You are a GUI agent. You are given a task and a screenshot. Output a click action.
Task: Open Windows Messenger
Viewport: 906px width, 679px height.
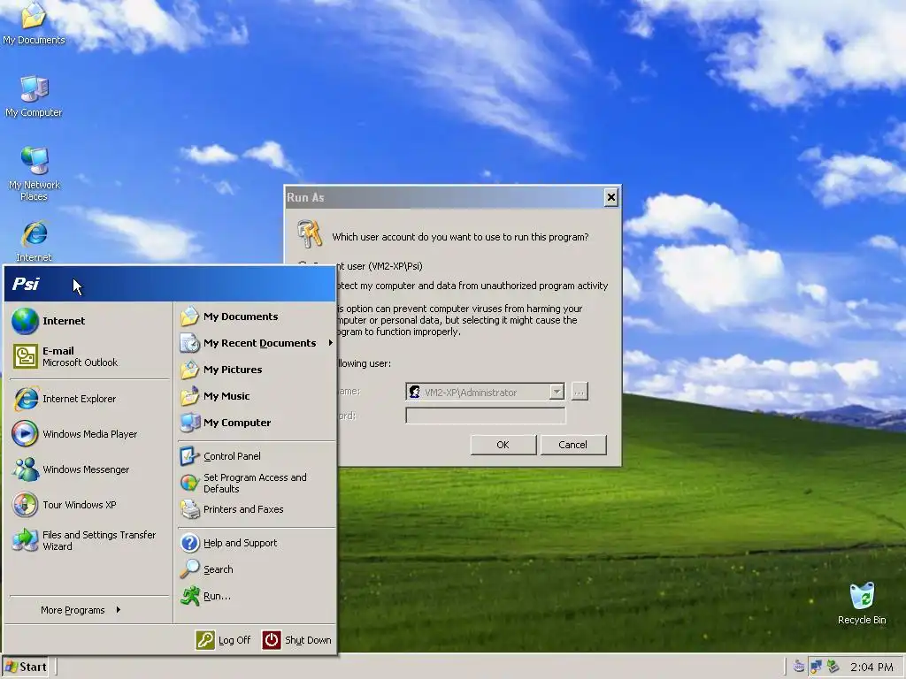pyautogui.click(x=89, y=469)
